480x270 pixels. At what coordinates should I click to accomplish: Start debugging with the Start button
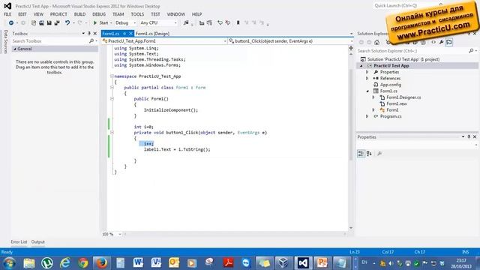coord(101,23)
